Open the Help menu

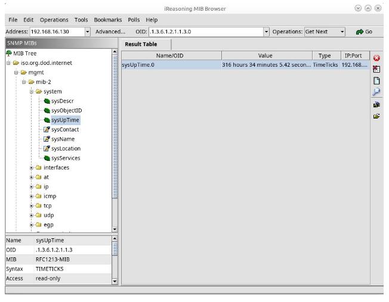point(152,20)
